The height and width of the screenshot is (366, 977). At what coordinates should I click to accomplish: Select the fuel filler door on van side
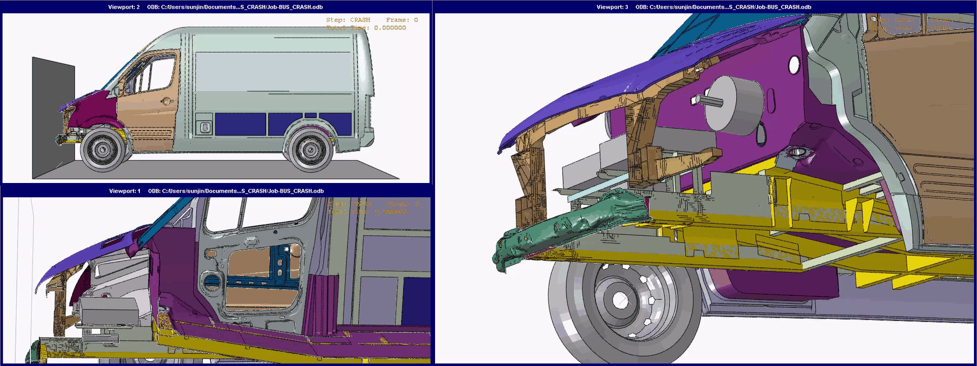tap(204, 127)
